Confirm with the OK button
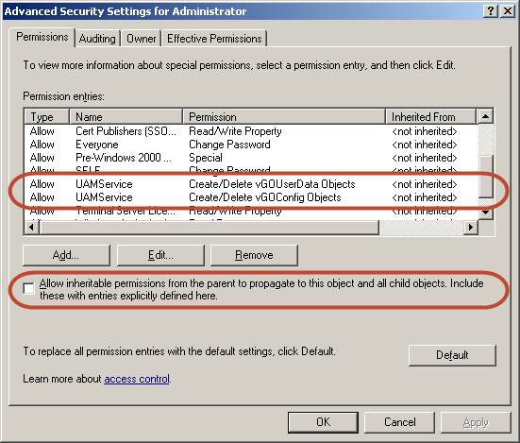Image resolution: width=520 pixels, height=443 pixels. [x=323, y=422]
